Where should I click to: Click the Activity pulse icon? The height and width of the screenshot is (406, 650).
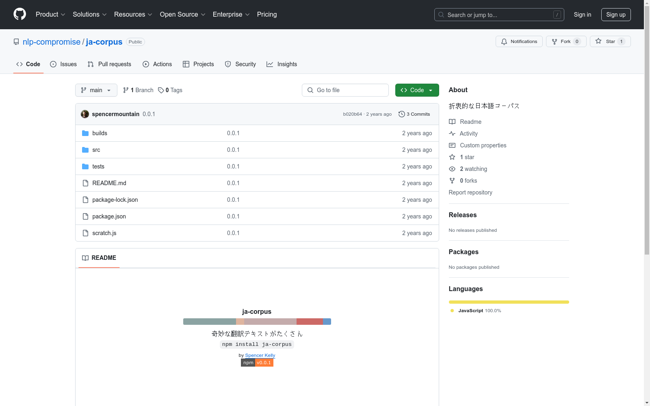click(452, 134)
